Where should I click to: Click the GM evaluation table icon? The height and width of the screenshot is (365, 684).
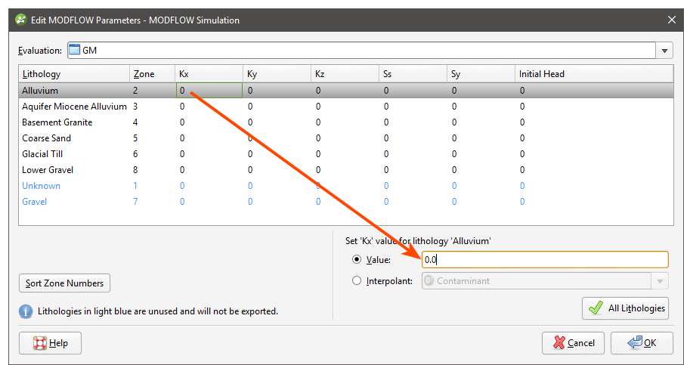[75, 50]
